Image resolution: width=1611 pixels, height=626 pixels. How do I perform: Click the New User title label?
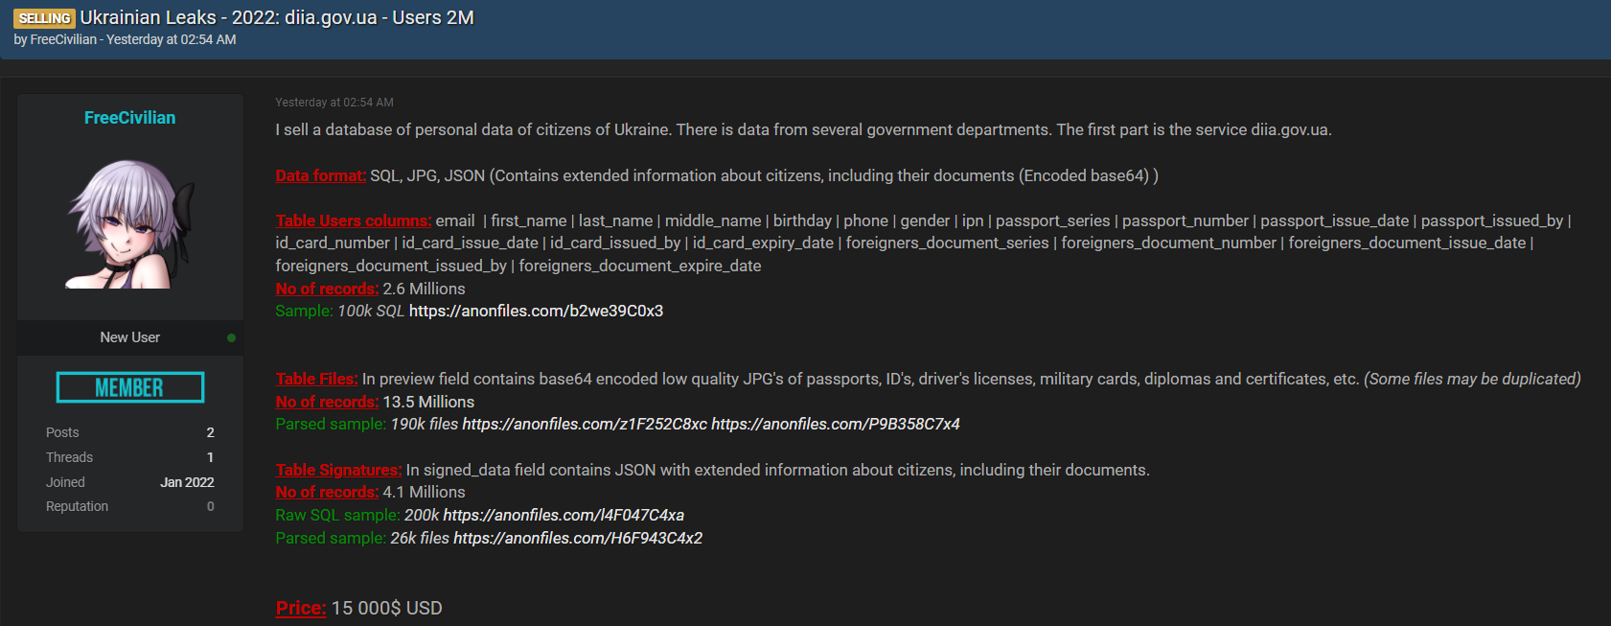tap(130, 337)
